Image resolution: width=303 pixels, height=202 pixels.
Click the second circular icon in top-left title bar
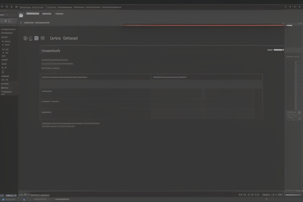pos(7,7)
